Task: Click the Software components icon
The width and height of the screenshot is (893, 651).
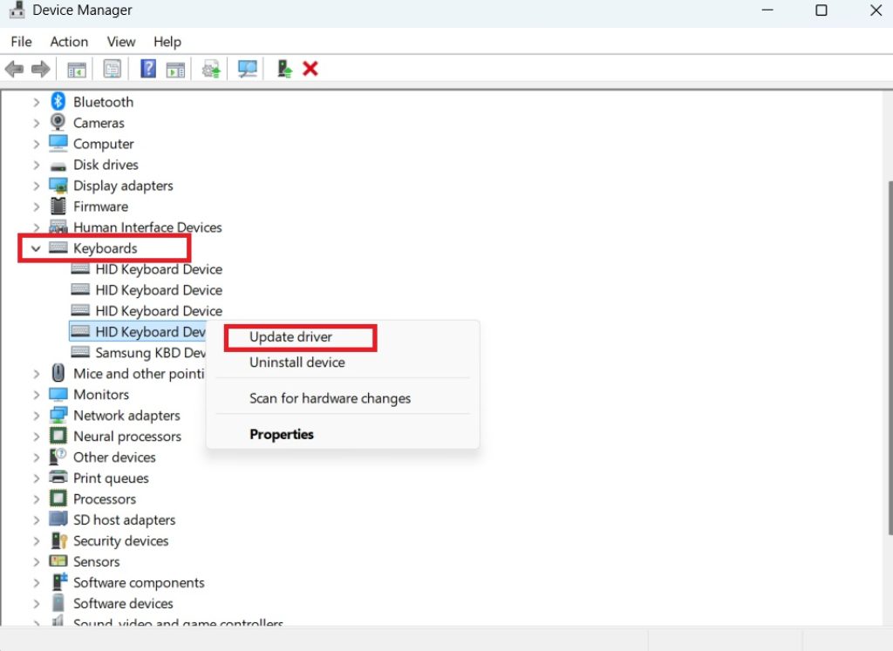Action: [x=59, y=582]
